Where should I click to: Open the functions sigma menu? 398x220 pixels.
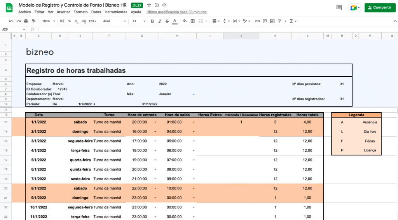pos(293,21)
